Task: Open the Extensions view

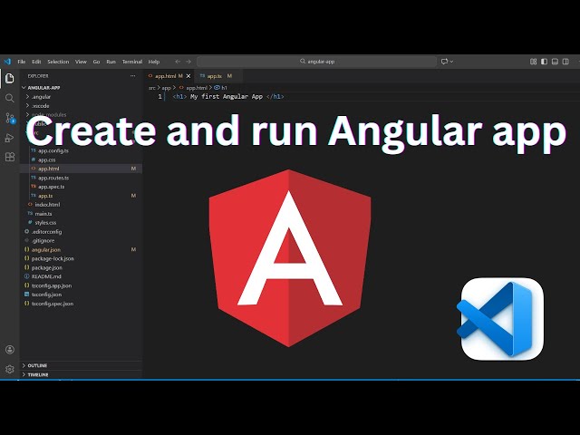Action: 10,157
